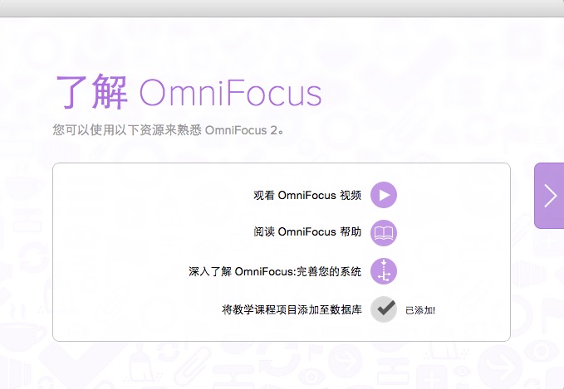Click the 已添加! status text

tap(420, 310)
